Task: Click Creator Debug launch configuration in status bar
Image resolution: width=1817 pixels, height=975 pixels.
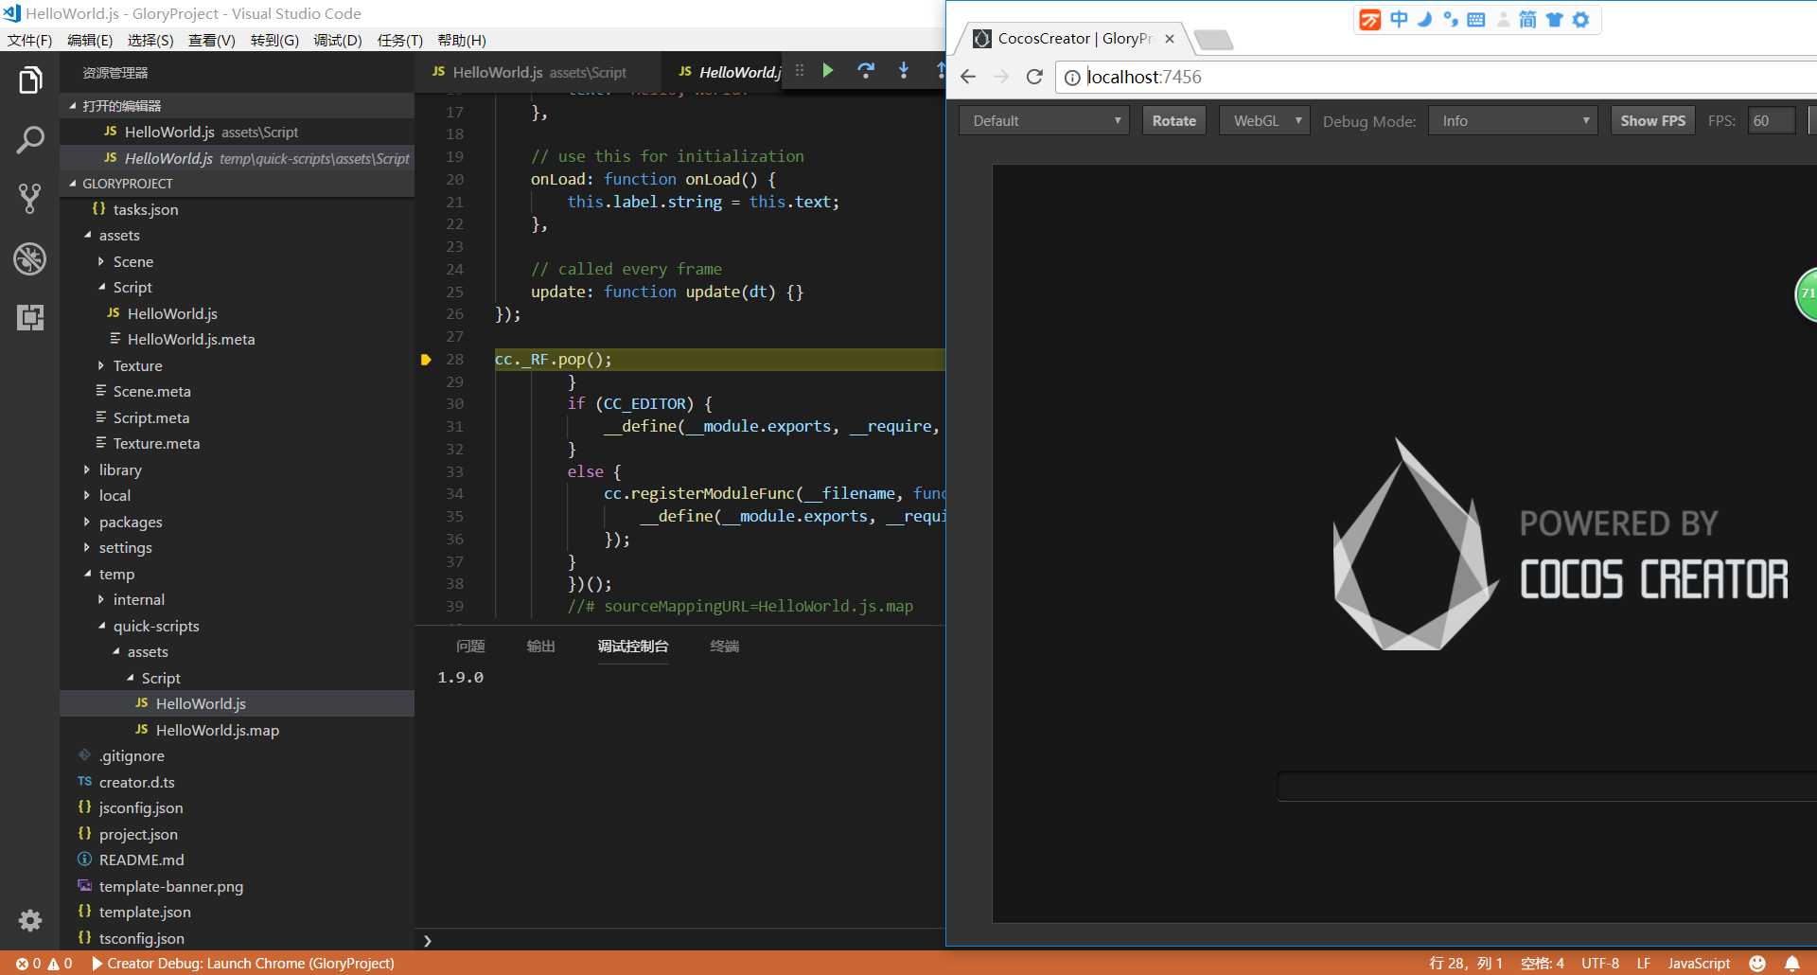Action: [x=242, y=964]
